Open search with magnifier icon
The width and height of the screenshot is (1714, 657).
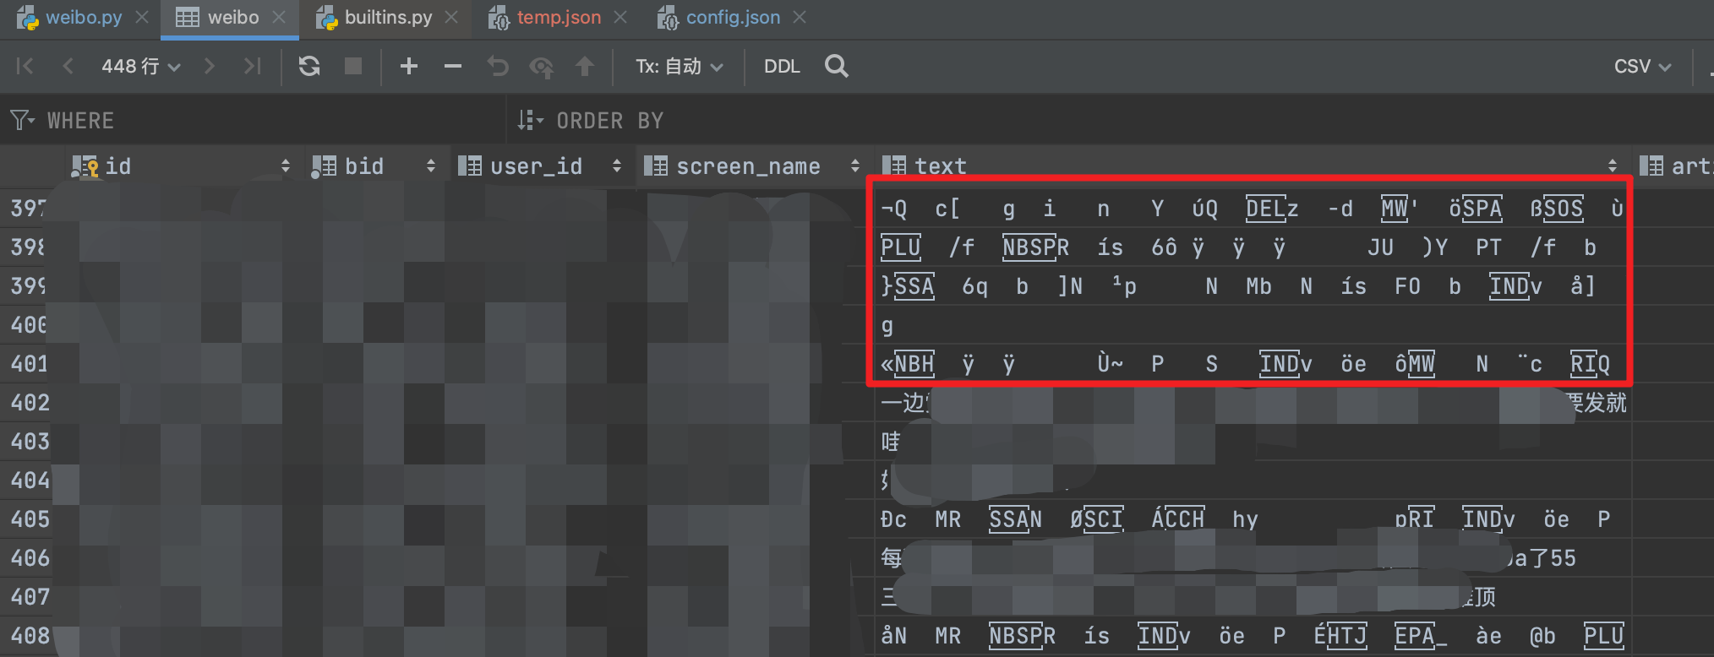[x=837, y=66]
